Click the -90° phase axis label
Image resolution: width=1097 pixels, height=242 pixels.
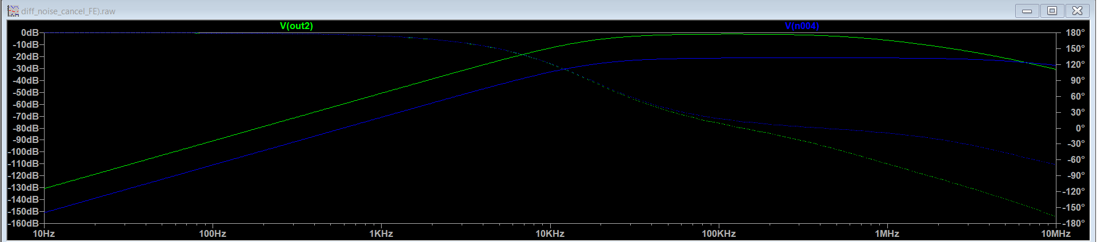click(1076, 175)
